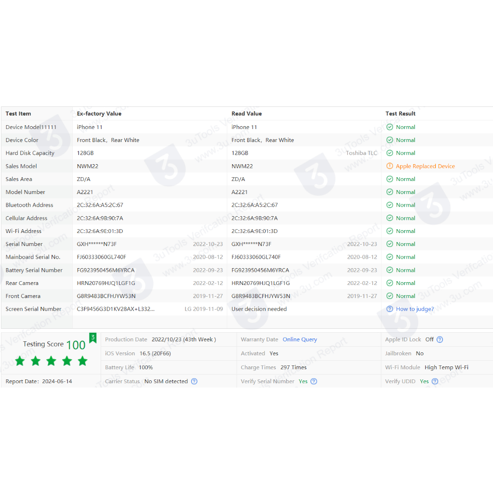Click the Battery Life 100% value
This screenshot has height=493, width=493.
click(146, 367)
